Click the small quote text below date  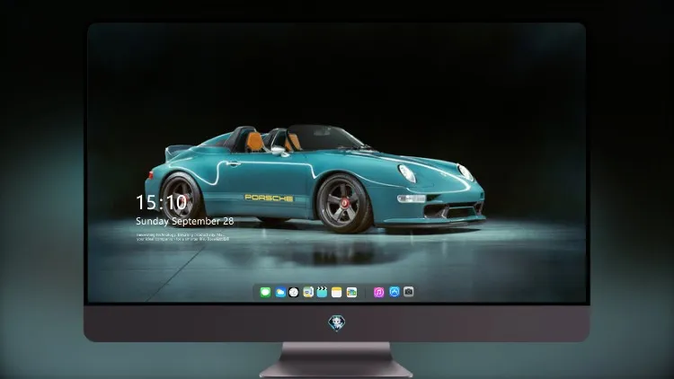182,237
